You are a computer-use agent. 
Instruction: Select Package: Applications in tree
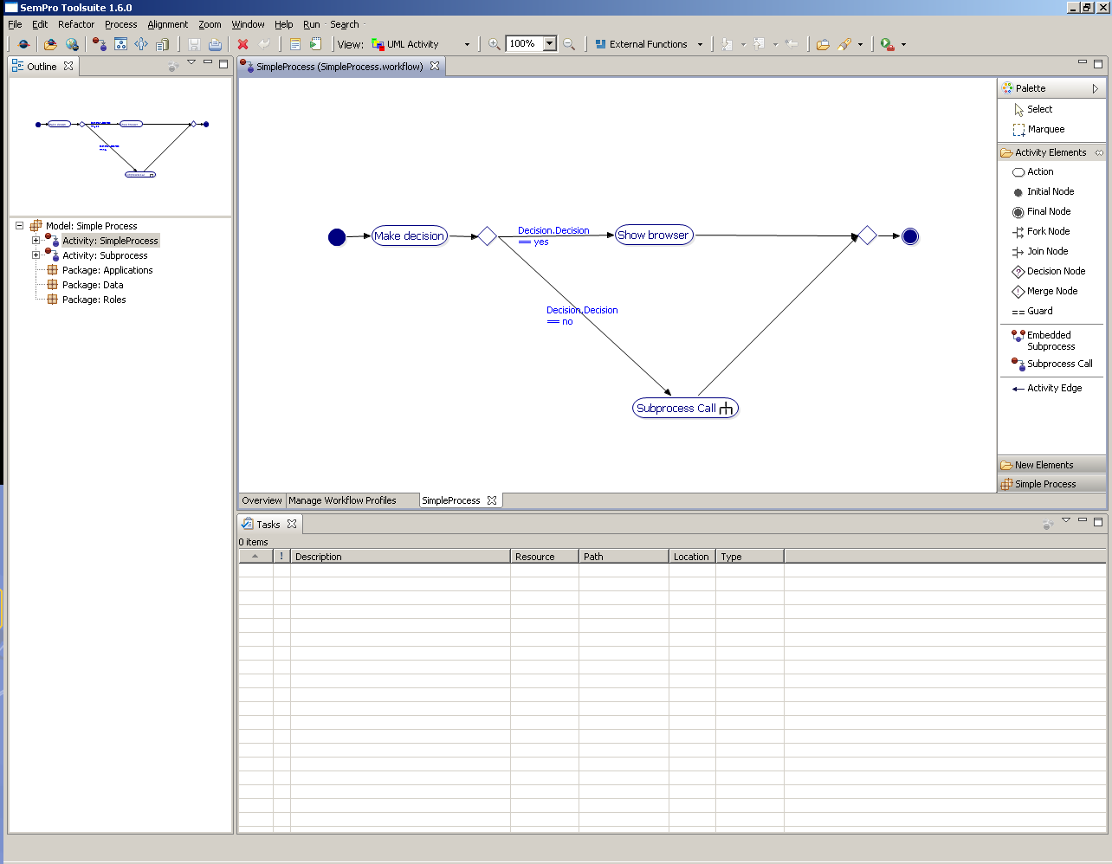point(107,270)
